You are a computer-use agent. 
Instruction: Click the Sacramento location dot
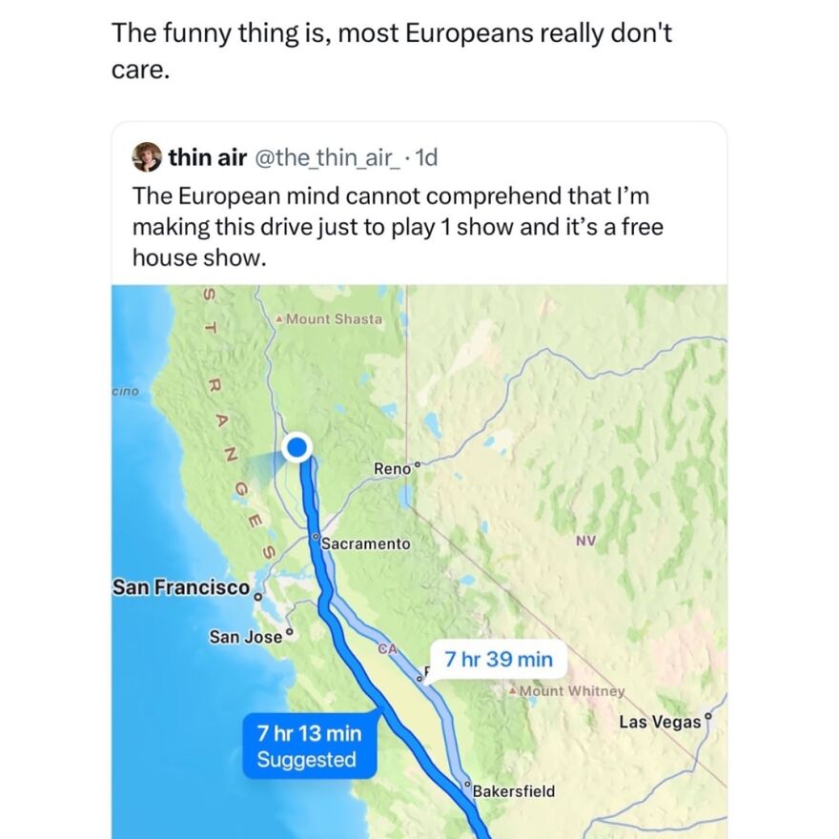click(x=315, y=539)
